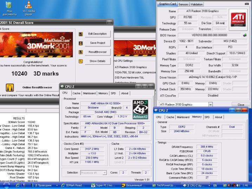
Task: Click the GPU-Z Close button
Action: (x=241, y=105)
